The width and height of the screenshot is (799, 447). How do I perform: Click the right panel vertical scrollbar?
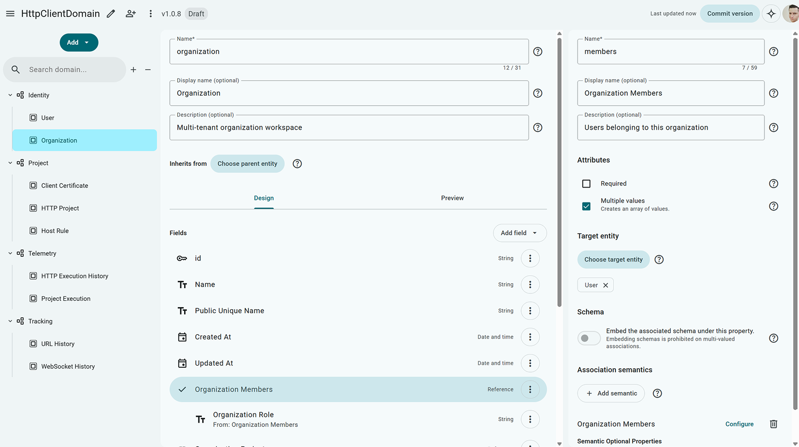tap(795, 223)
